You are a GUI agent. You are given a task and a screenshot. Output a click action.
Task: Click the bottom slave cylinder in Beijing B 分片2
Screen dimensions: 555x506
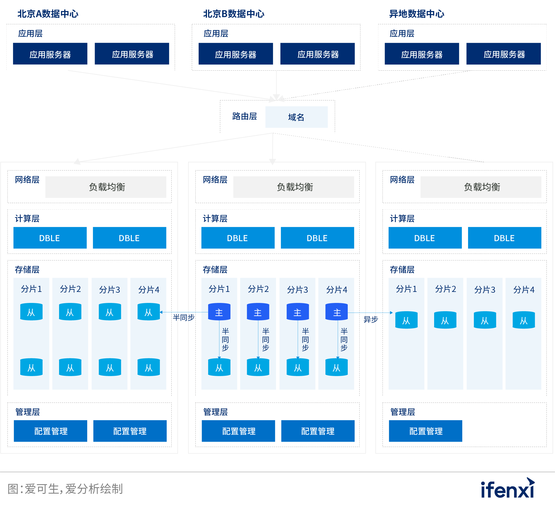tap(258, 367)
